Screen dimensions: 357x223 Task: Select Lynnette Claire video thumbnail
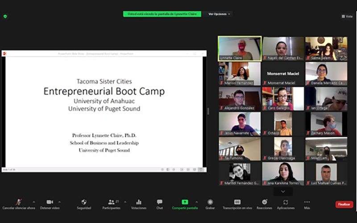coord(240,49)
